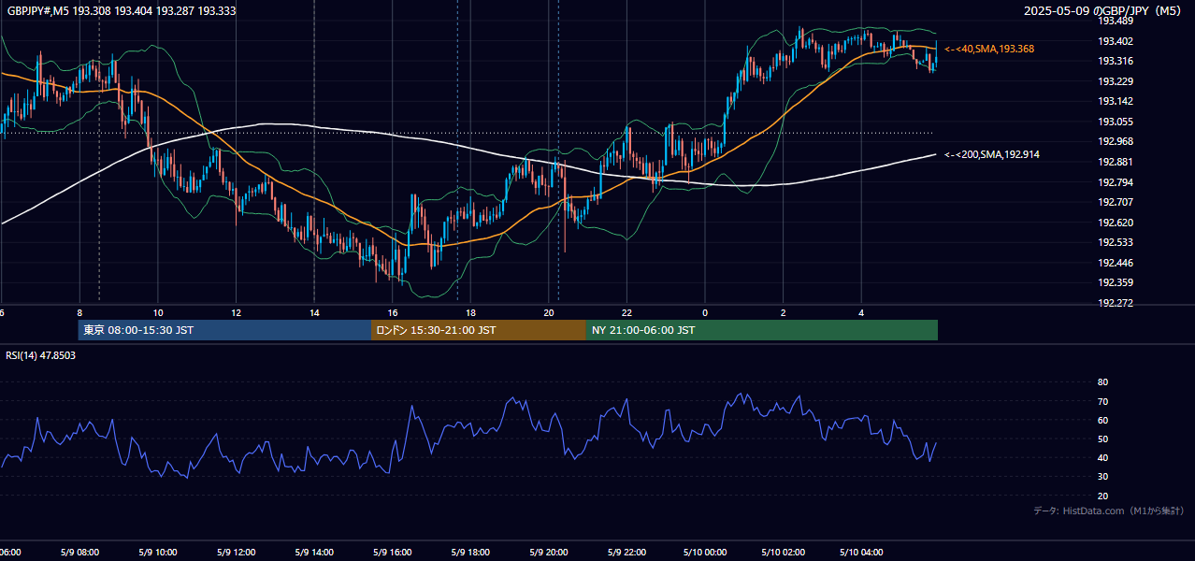The width and height of the screenshot is (1195, 561).
Task: Select the Tokyo 08:00-15:30 JST session bar
Action: click(x=224, y=330)
